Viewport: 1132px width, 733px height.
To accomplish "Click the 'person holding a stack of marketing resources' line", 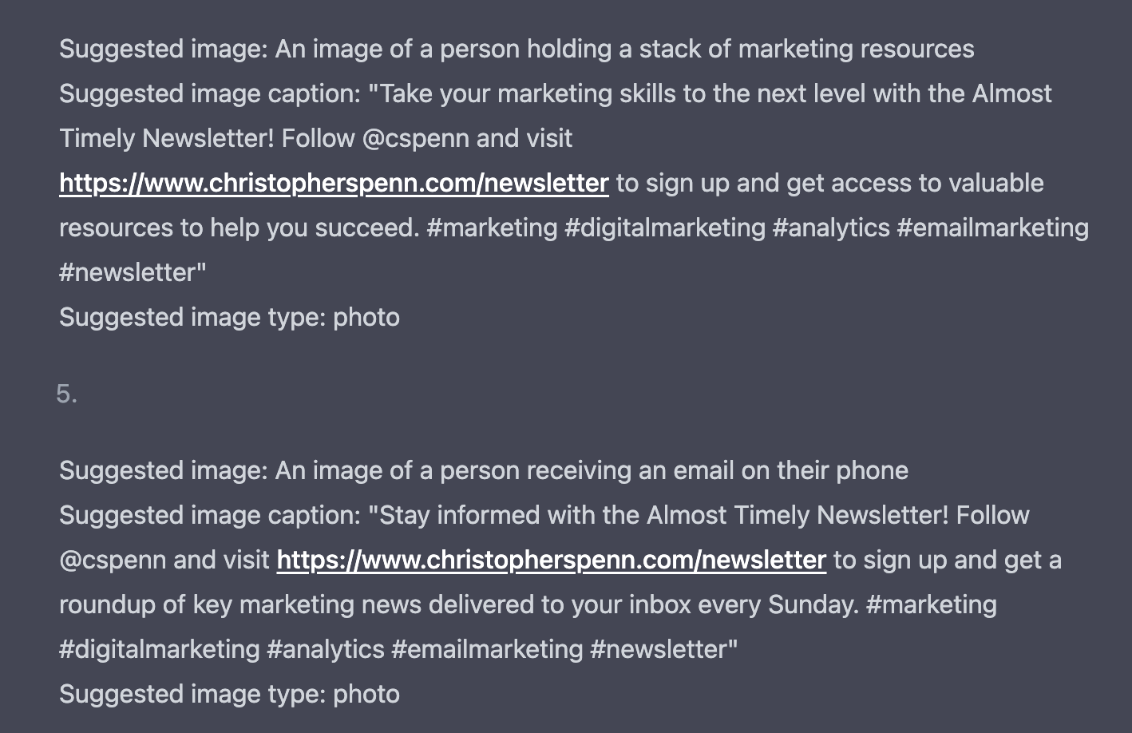I will (x=517, y=50).
